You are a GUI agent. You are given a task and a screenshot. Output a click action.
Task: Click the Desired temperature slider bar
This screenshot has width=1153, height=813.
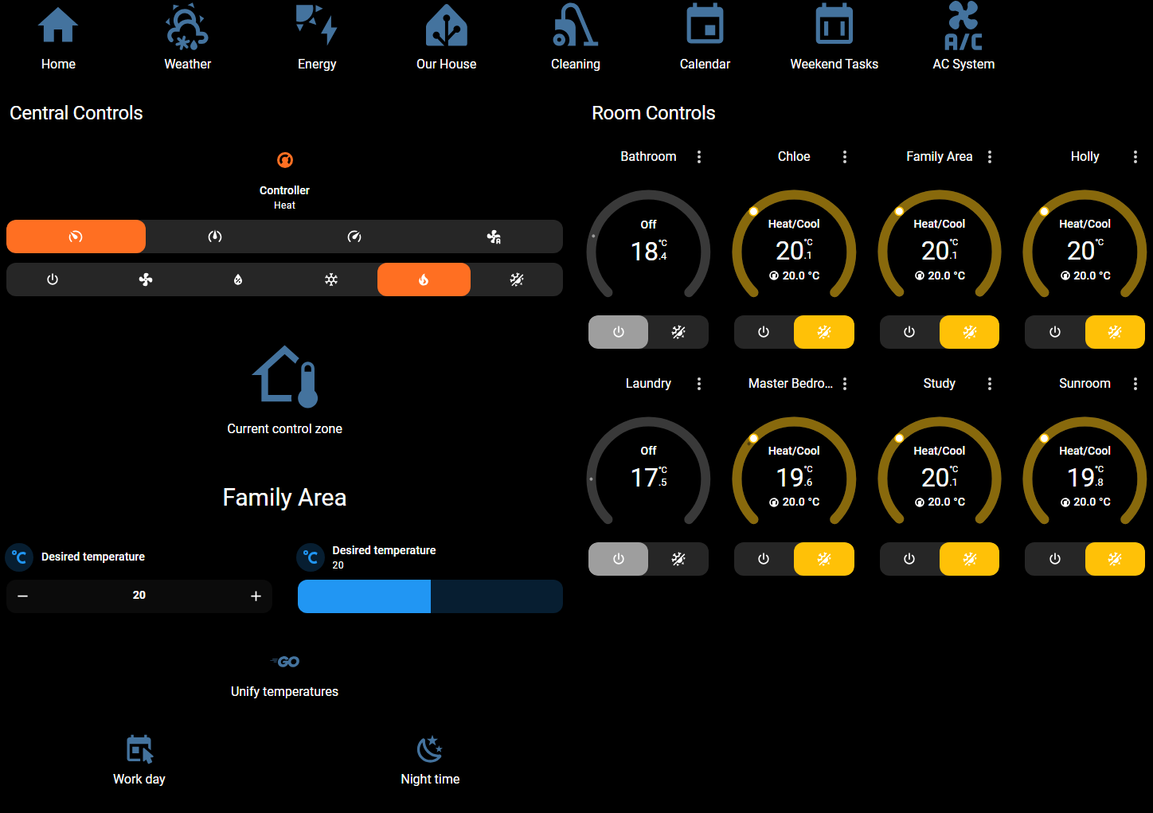[x=430, y=596]
